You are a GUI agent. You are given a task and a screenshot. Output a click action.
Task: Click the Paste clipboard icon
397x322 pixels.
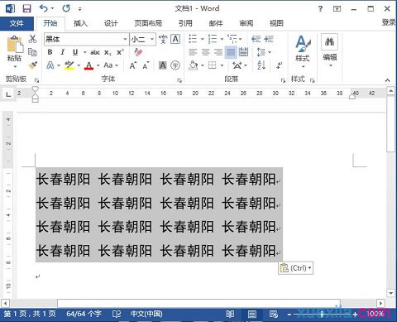point(14,44)
